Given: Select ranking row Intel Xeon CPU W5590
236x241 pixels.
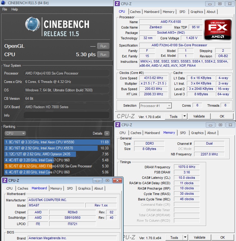Looking at the screenshot, I should tap(57, 142).
